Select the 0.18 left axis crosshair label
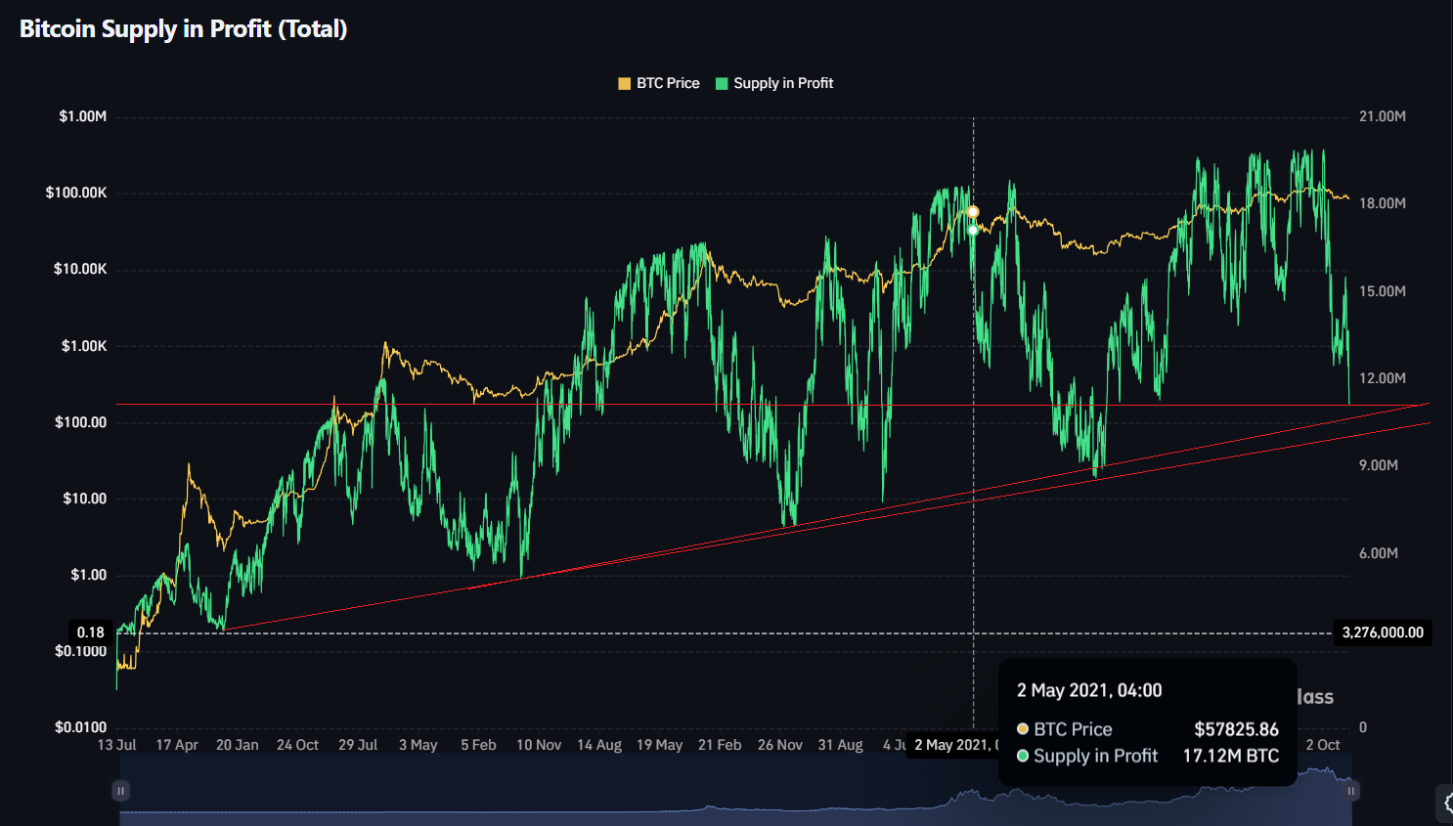1453x826 pixels. point(91,632)
